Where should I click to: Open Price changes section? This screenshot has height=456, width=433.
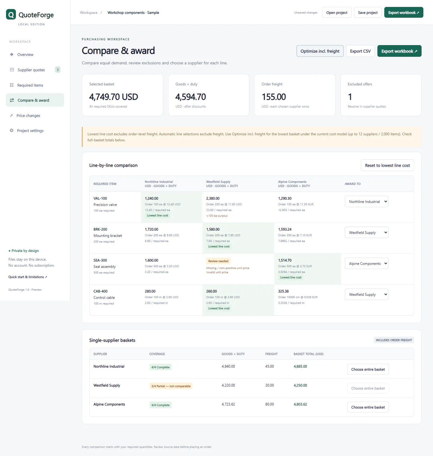coord(35,115)
